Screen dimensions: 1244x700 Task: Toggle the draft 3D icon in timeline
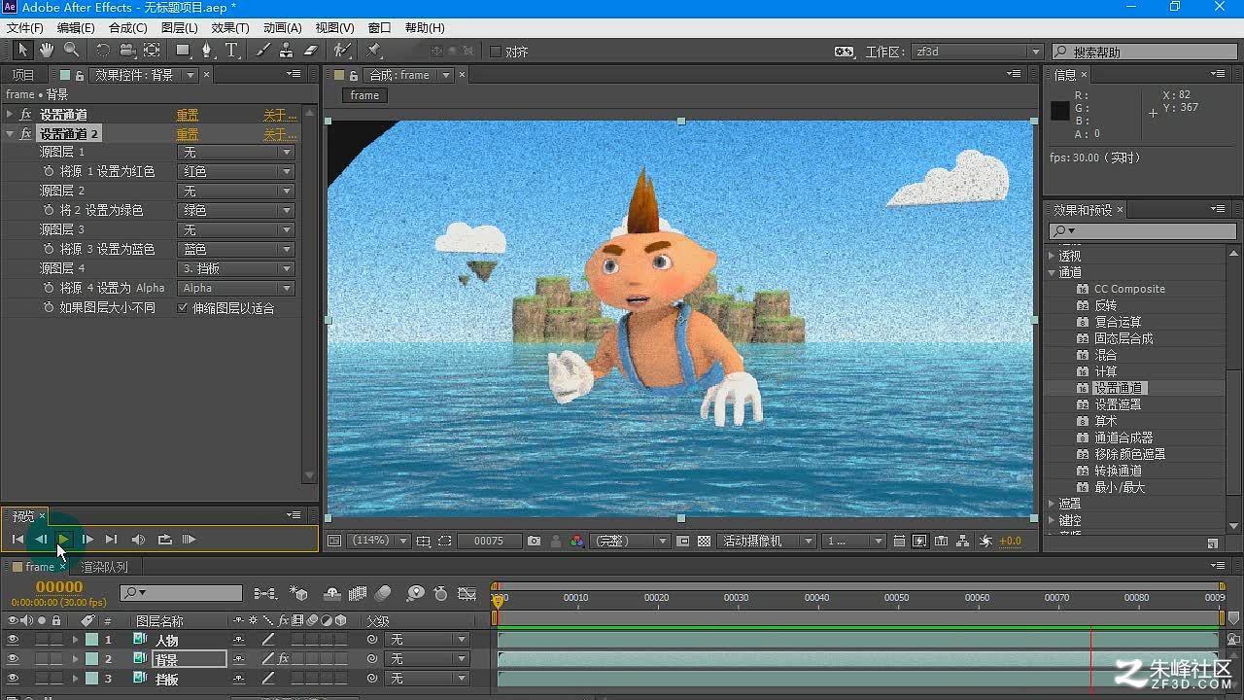click(x=300, y=593)
